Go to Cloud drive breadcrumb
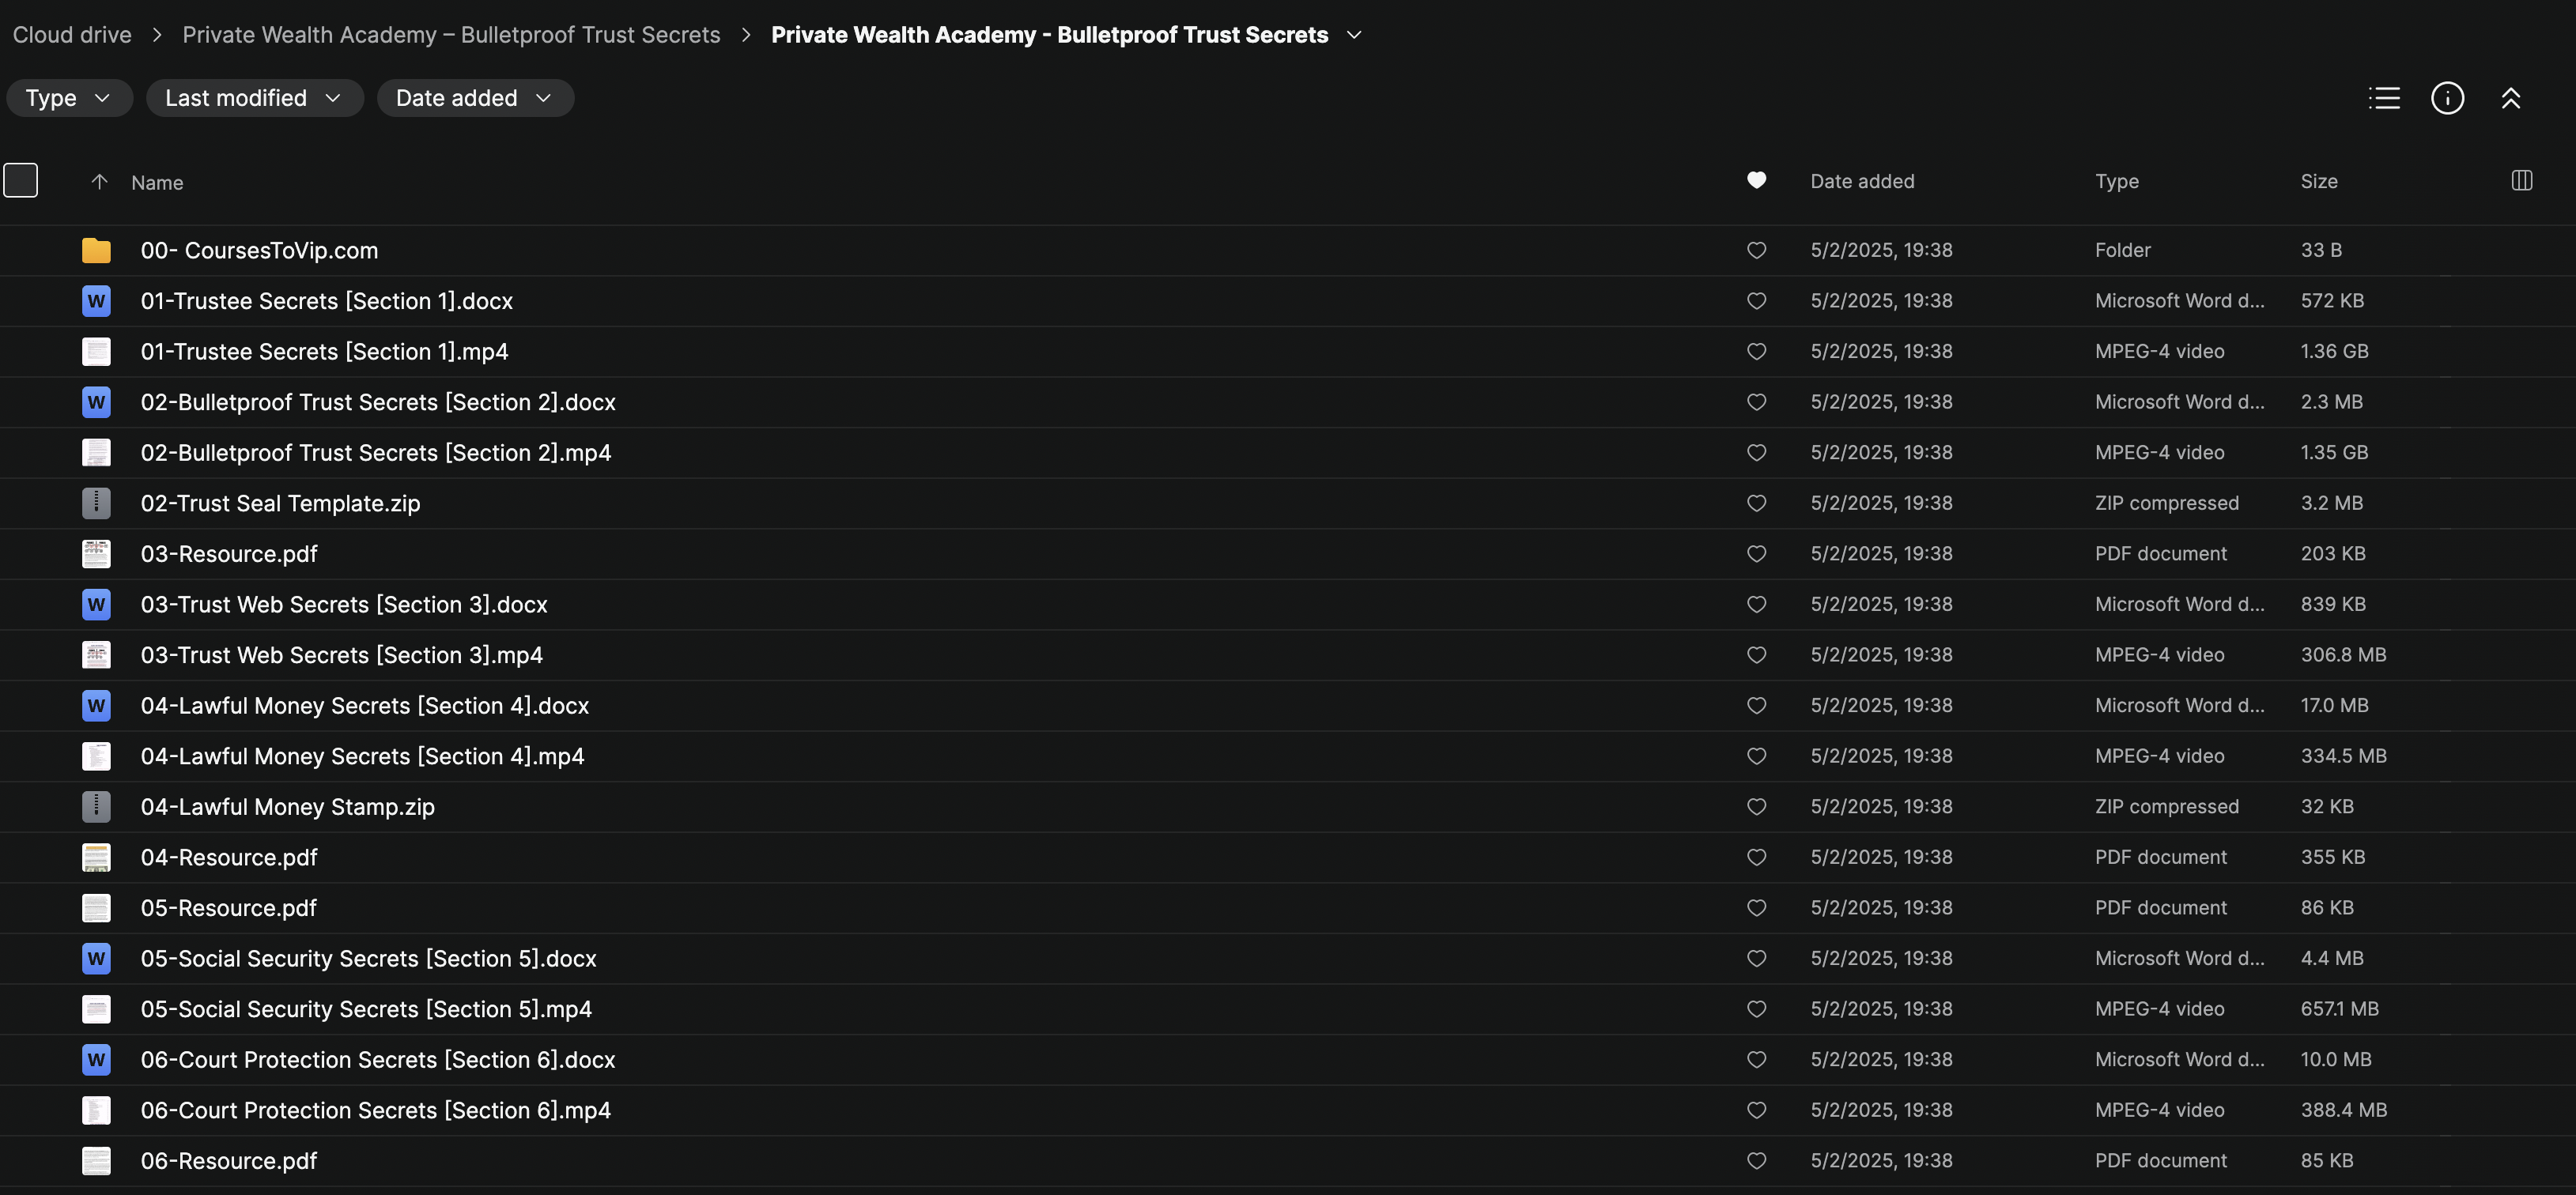This screenshot has height=1195, width=2576. point(72,35)
